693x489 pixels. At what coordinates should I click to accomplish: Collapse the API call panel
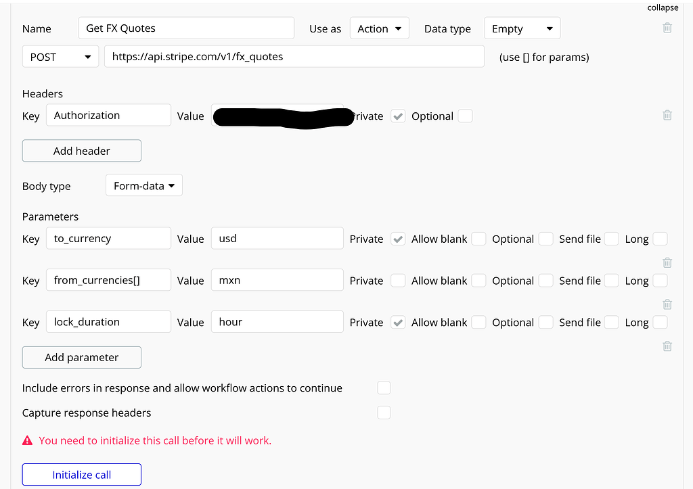click(x=663, y=7)
